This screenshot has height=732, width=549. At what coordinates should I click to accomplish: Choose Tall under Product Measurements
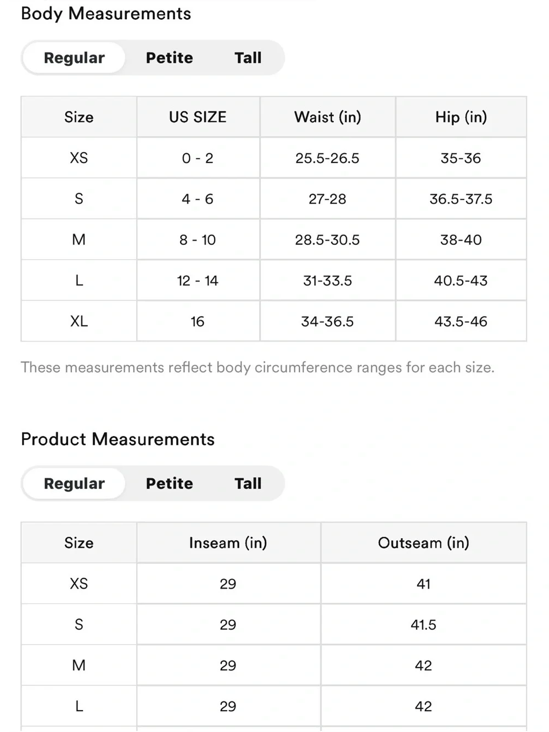click(x=248, y=483)
